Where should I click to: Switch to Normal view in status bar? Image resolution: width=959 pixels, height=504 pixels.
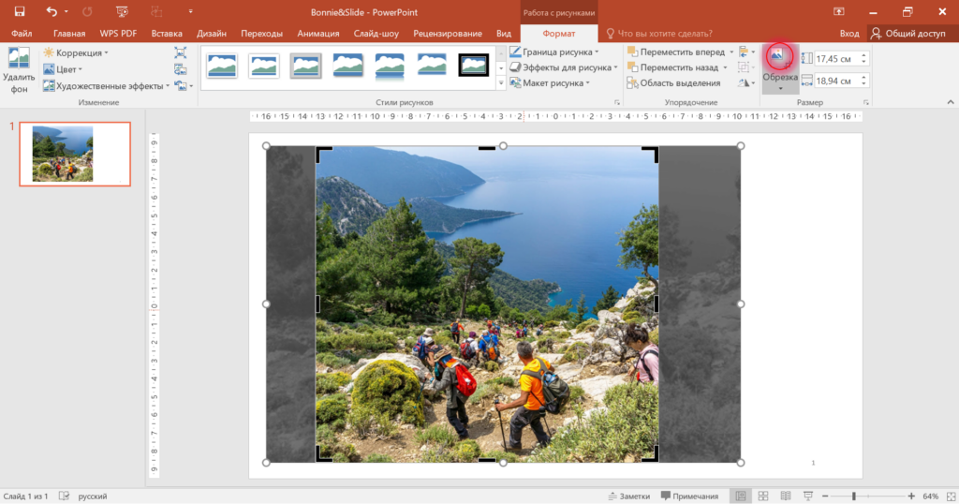coord(741,497)
